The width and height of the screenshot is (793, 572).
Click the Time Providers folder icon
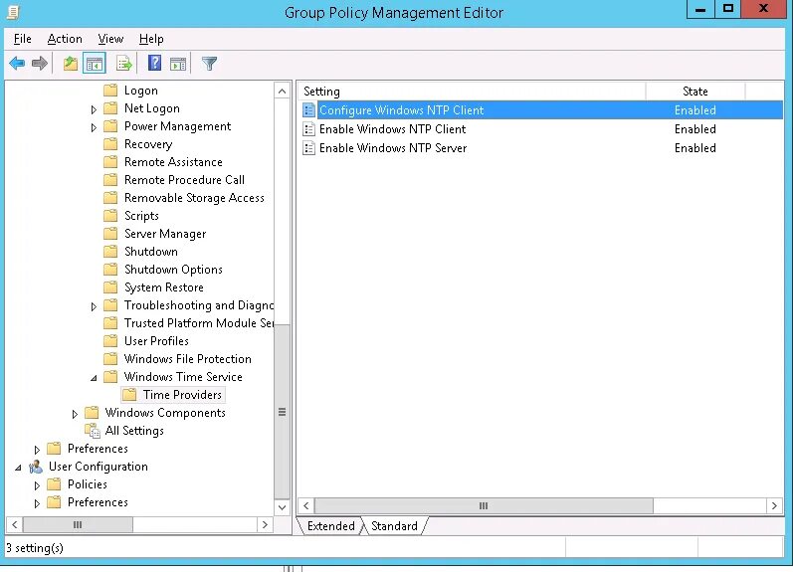click(x=129, y=395)
